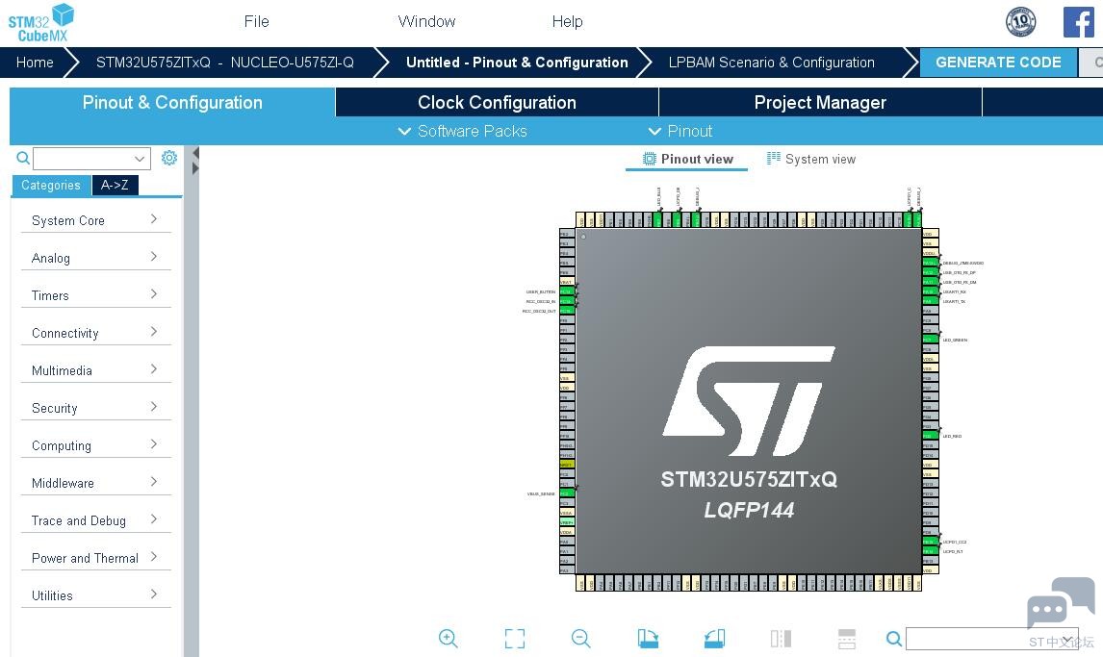Click the Pinout view chip icon
Viewport: 1103px width, 657px height.
coord(650,159)
